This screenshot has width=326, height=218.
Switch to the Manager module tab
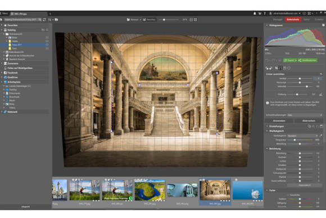click(x=277, y=19)
